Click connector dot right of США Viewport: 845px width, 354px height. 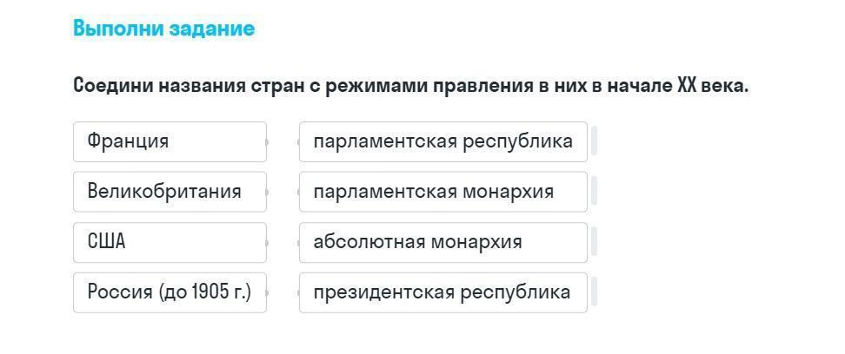click(267, 242)
